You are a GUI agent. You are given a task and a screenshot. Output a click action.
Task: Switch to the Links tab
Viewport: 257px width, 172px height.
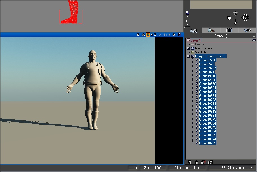[247, 30]
